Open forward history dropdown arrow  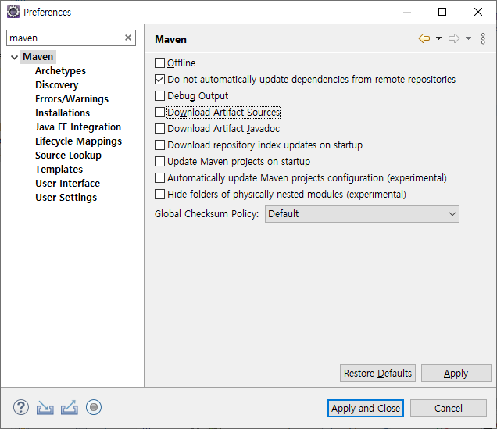[468, 38]
